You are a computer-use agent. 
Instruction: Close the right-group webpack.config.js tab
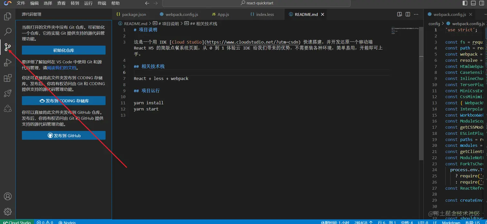471,14
